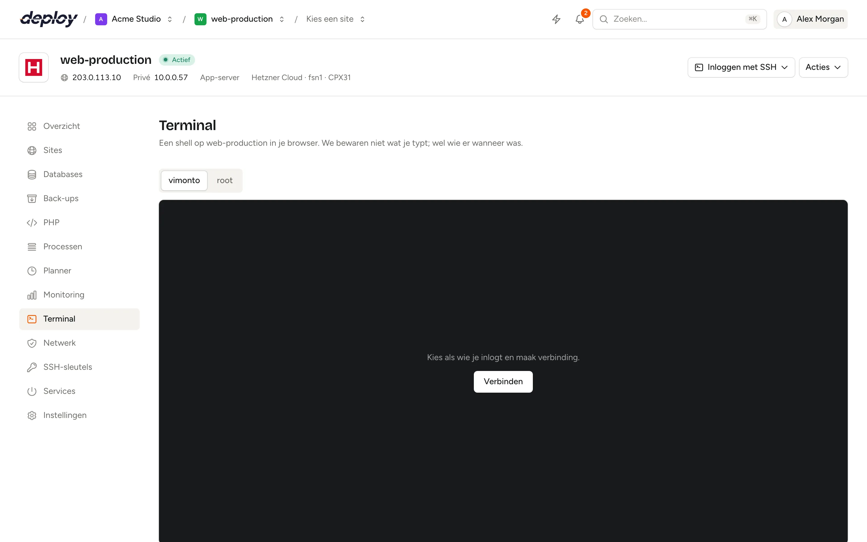This screenshot has height=542, width=867.
Task: Open the Alex Morgan account menu
Action: tap(810, 19)
